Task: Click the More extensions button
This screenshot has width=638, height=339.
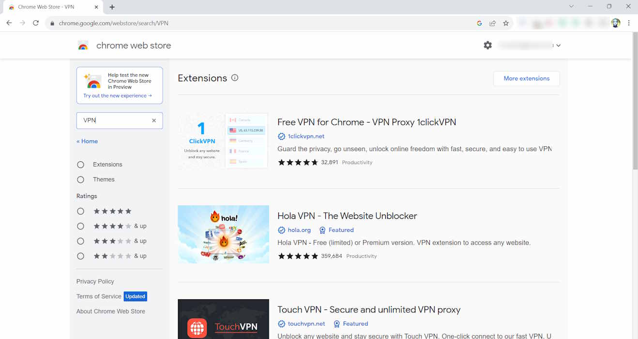Action: click(526, 78)
